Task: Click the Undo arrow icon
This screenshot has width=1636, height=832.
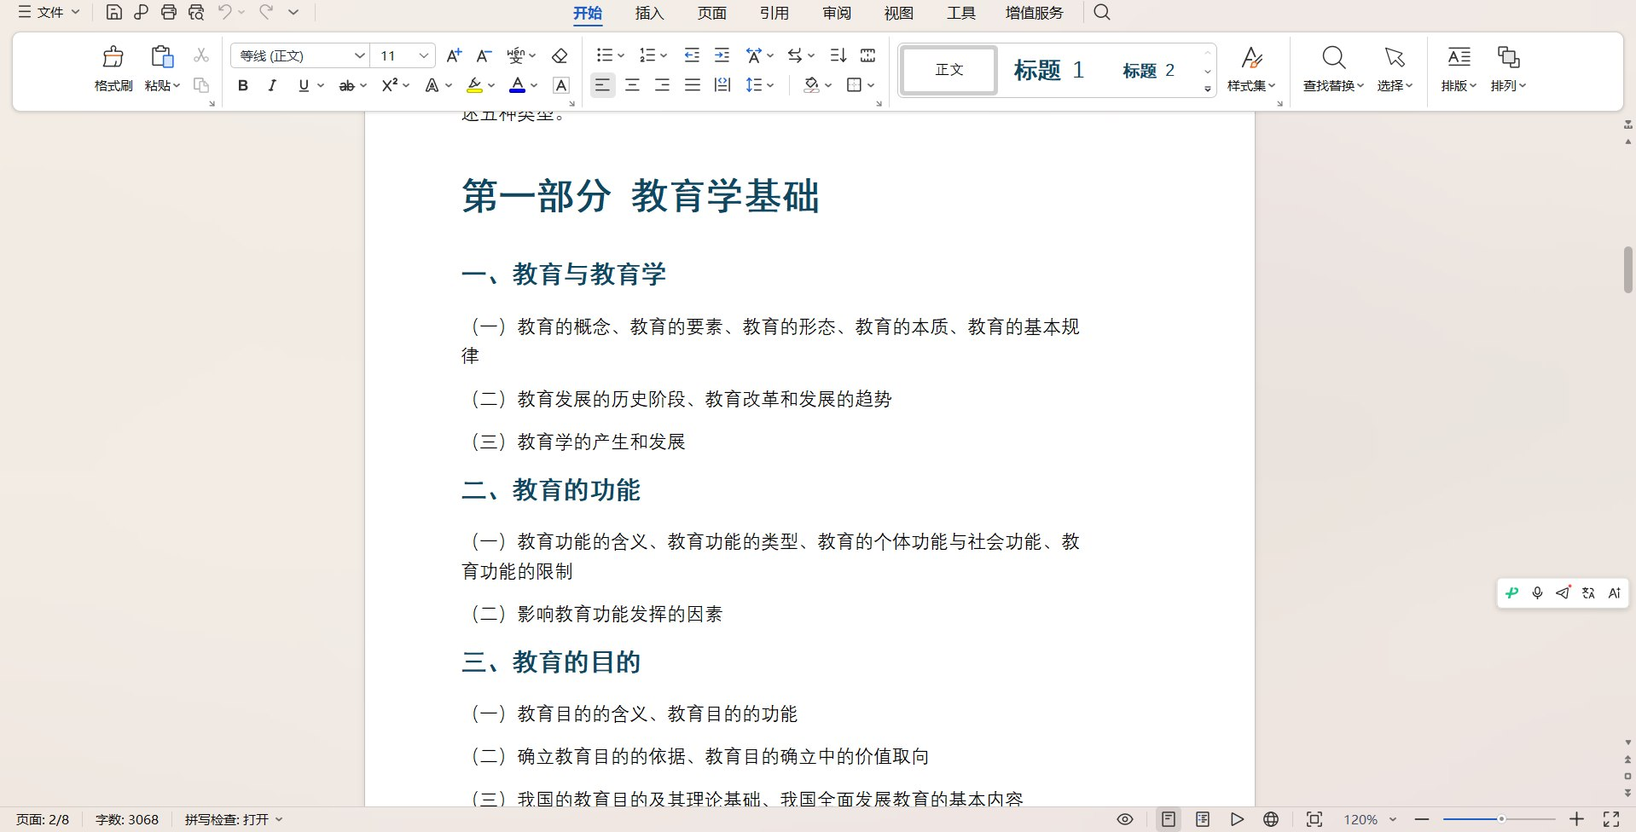Action: 224,12
